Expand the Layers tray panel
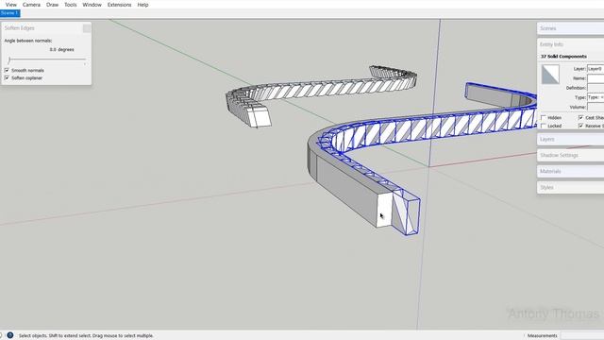The width and height of the screenshot is (604, 340). point(570,139)
